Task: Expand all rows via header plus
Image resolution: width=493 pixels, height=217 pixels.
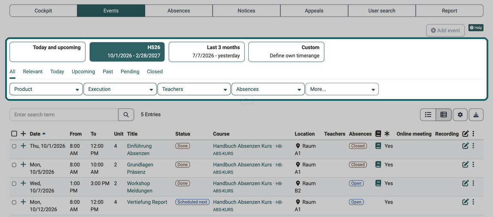Action: pyautogui.click(x=23, y=134)
